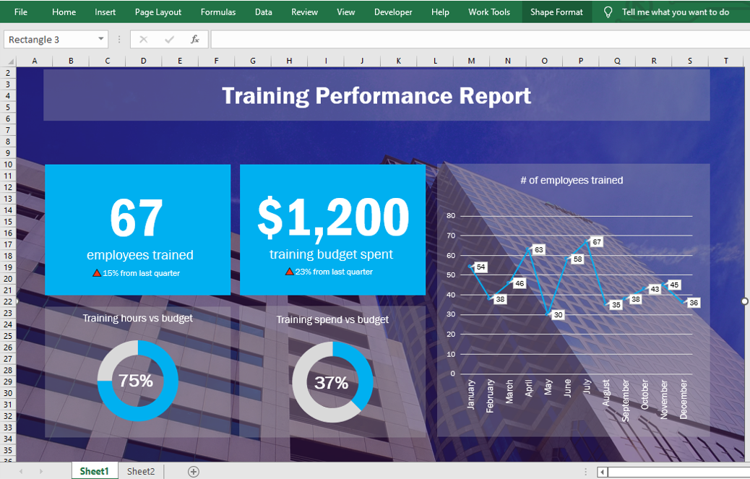Viewport: 750px width, 479px height.
Task: Click red triangle beside 23% from last quarter
Action: click(x=290, y=272)
